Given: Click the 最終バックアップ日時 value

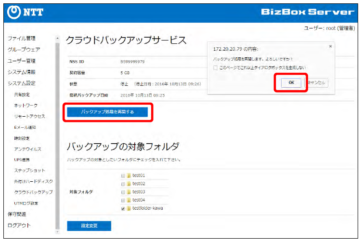Looking at the screenshot, I should pyautogui.click(x=142, y=95).
